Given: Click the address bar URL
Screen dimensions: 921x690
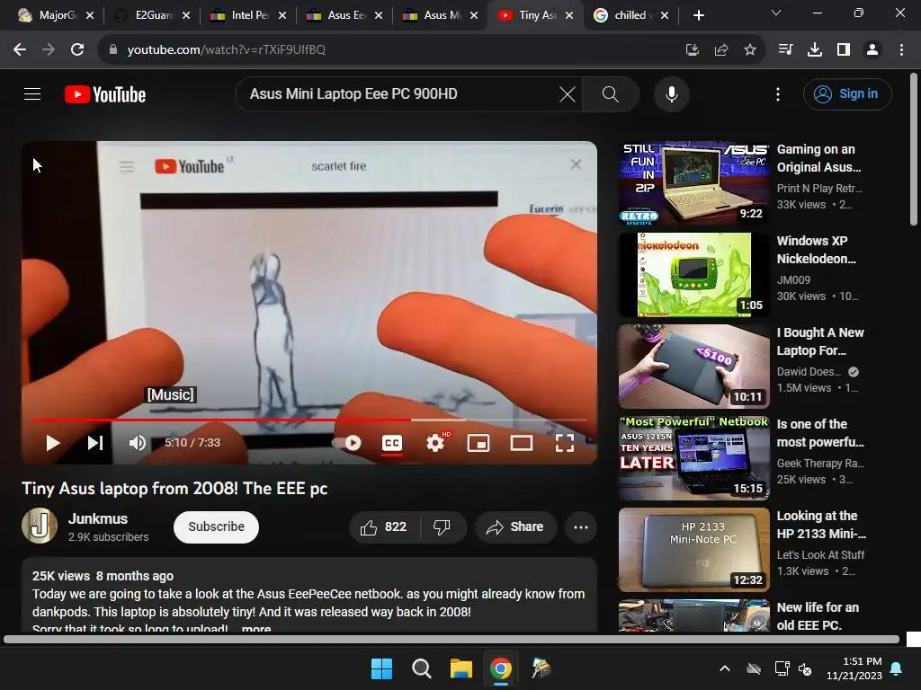Looking at the screenshot, I should (x=226, y=49).
